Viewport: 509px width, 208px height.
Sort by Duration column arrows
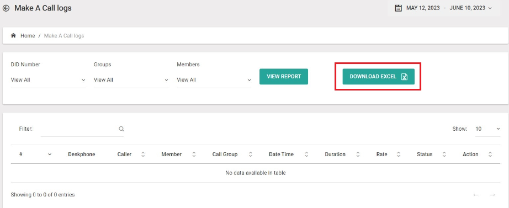[x=358, y=154]
